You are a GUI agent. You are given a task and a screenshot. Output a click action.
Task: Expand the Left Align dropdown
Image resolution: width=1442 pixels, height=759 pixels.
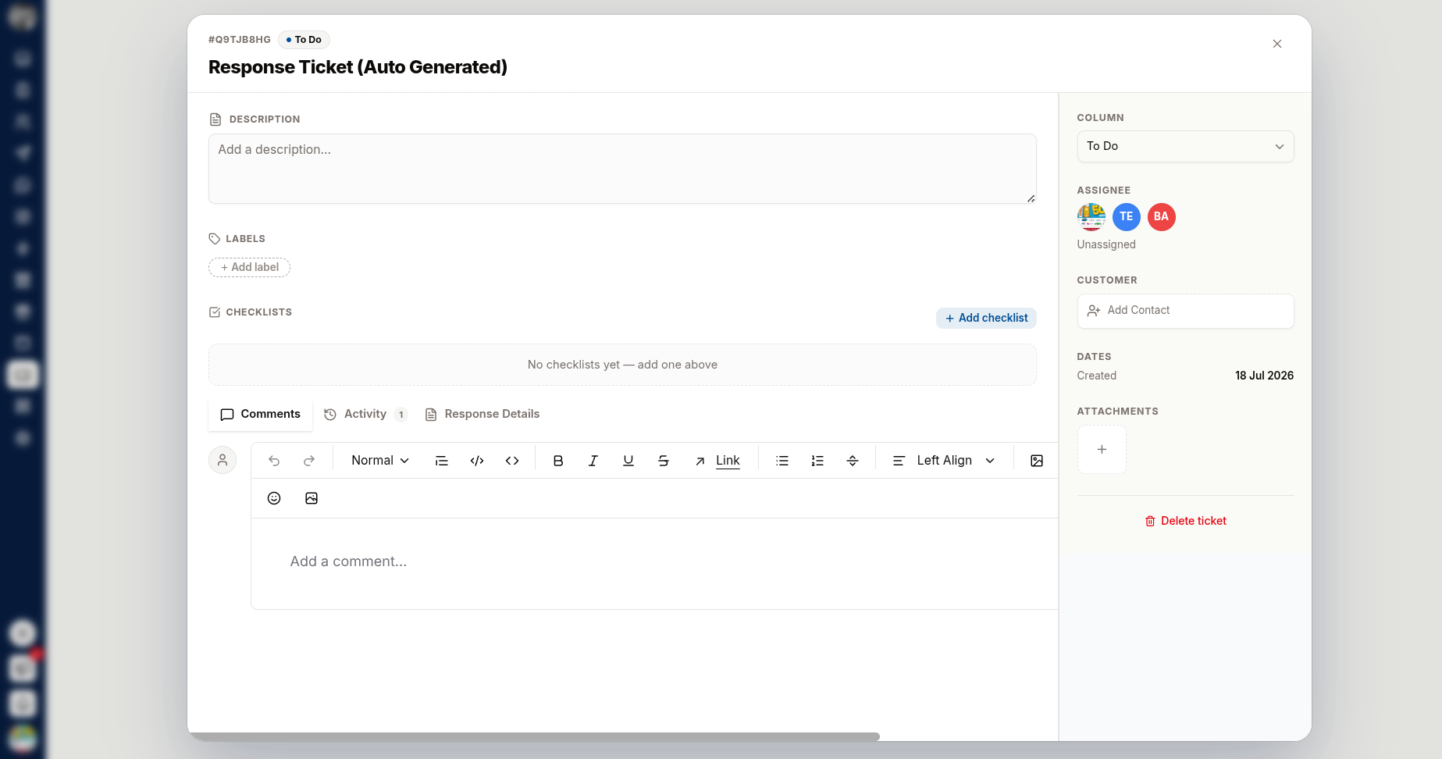(944, 461)
